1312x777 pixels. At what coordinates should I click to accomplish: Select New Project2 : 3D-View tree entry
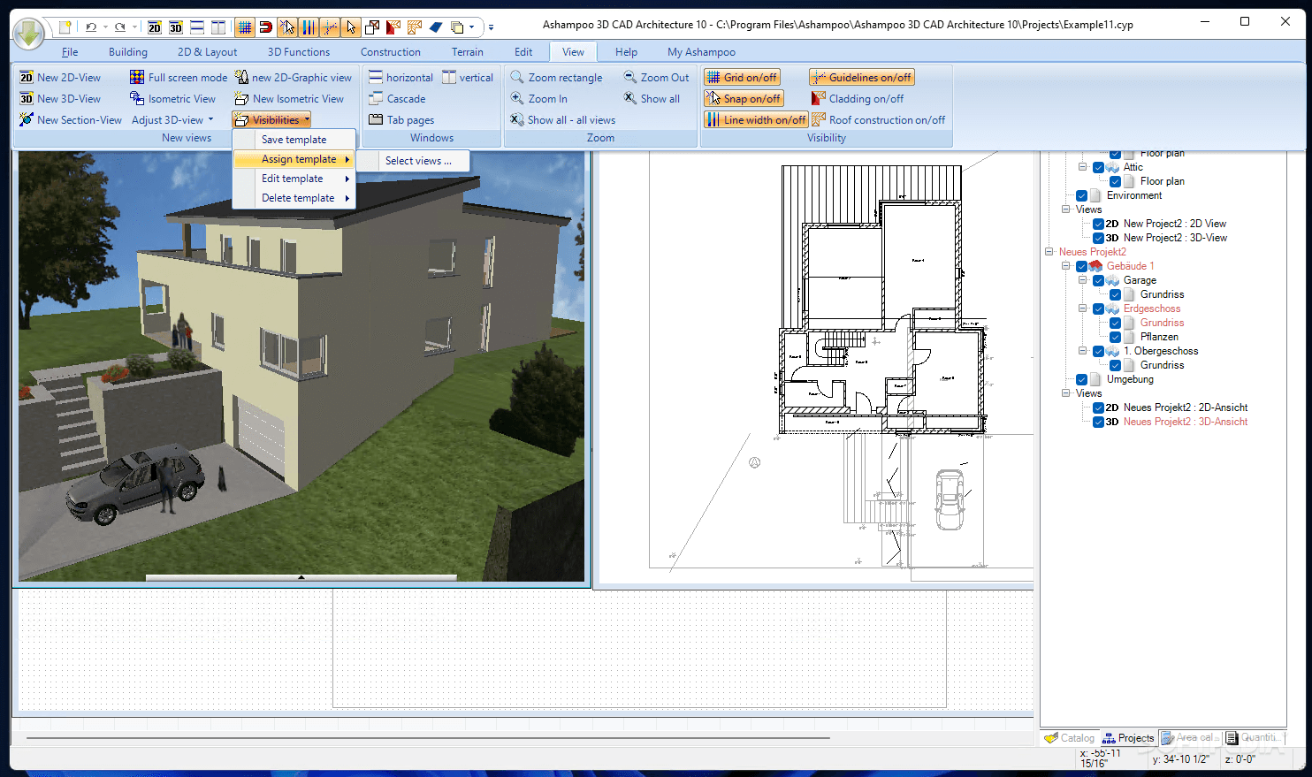(1175, 238)
